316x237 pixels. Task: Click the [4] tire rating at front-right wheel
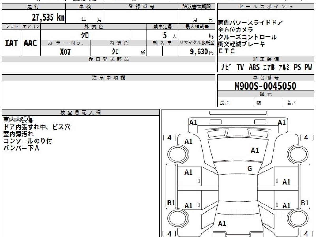tap(306, 137)
